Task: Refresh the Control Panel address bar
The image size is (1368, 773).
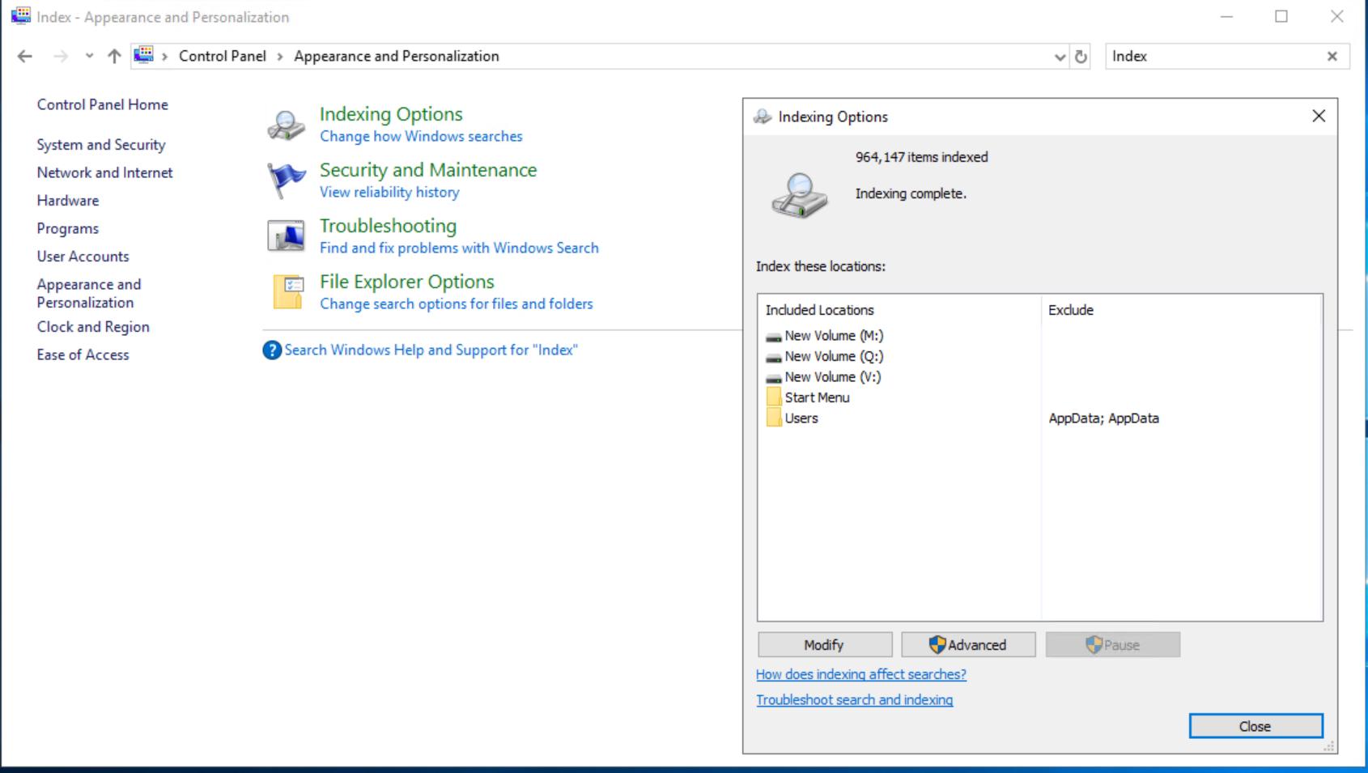Action: pos(1081,57)
